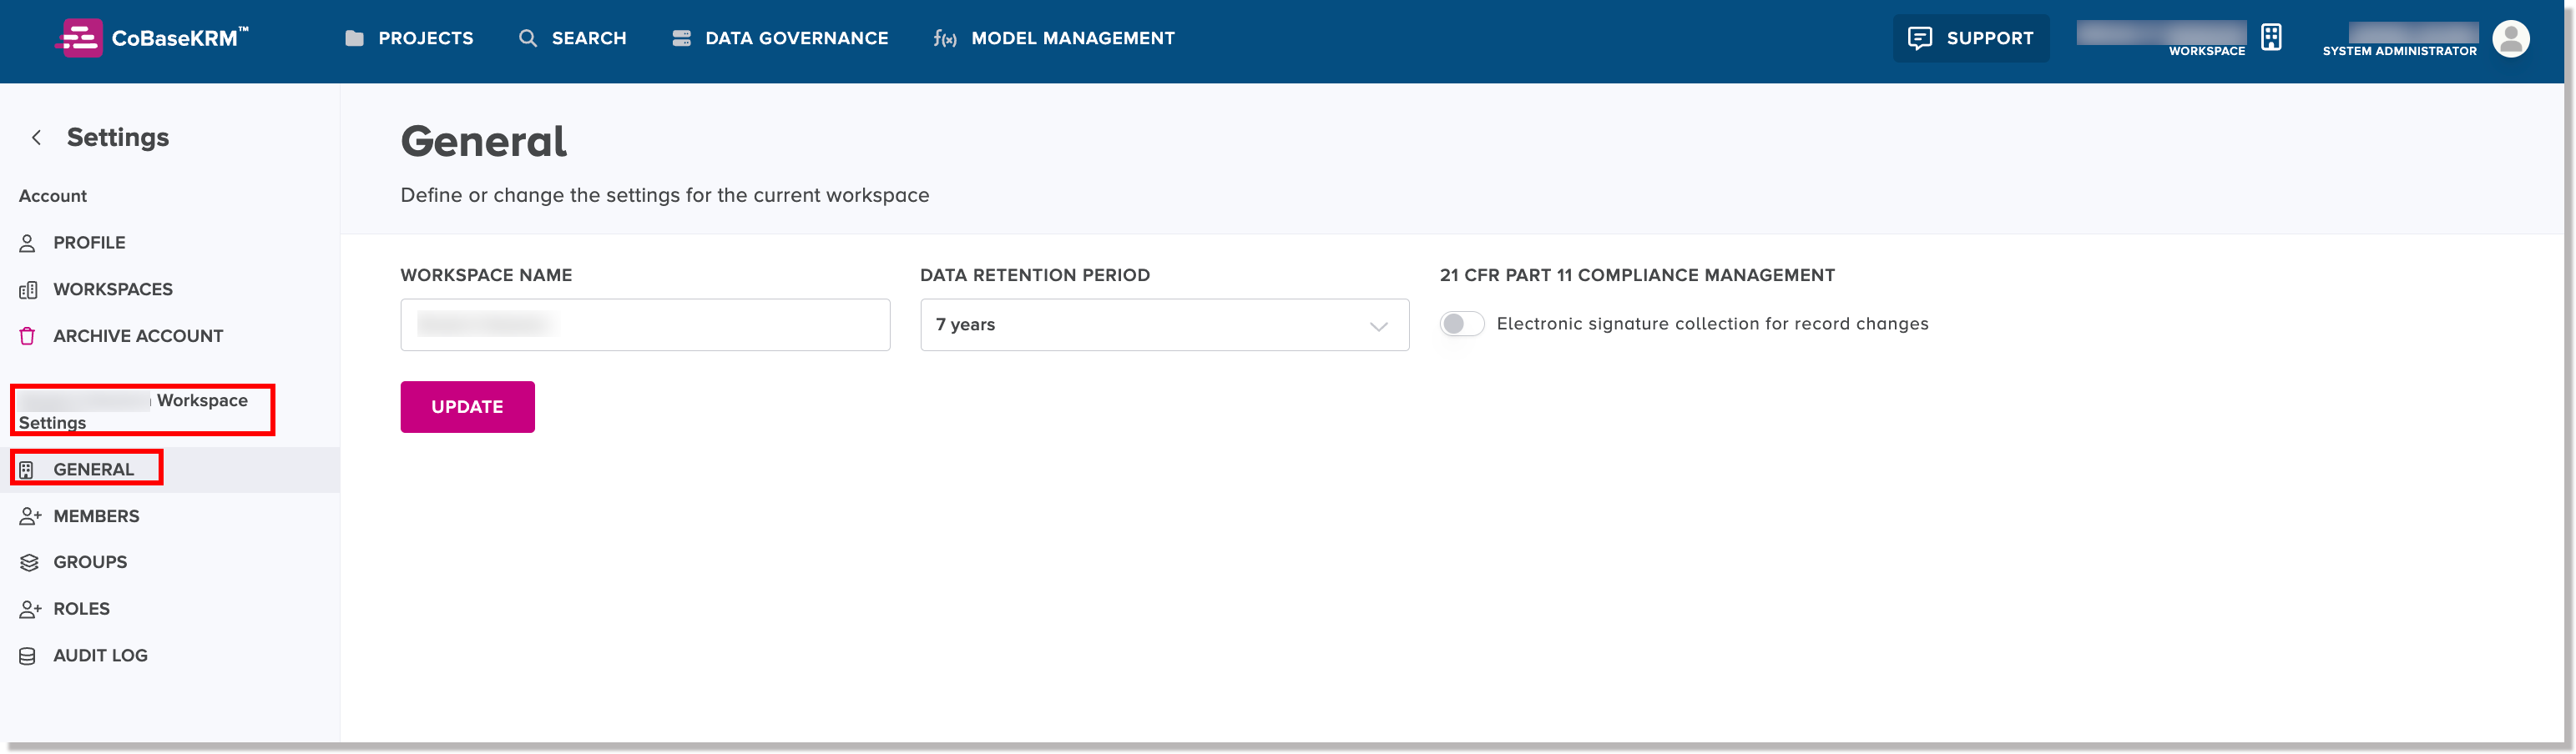
Task: Click the Workspaces building icon
Action: [x=29, y=289]
